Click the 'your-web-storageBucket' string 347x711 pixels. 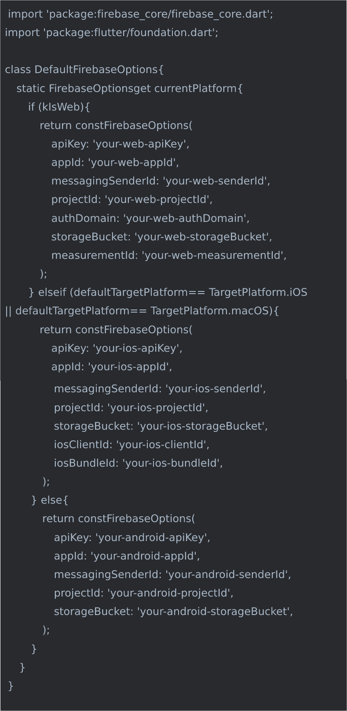point(203,237)
